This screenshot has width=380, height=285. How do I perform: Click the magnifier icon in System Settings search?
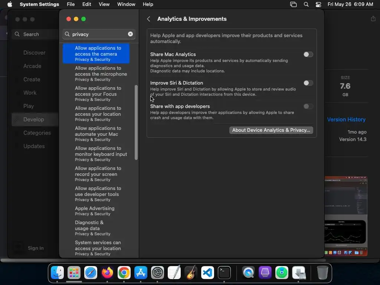(x=68, y=34)
